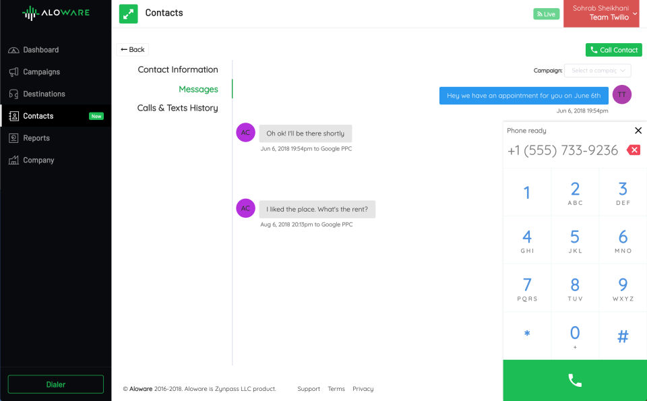Open Calls & Texts History tab

(x=177, y=108)
